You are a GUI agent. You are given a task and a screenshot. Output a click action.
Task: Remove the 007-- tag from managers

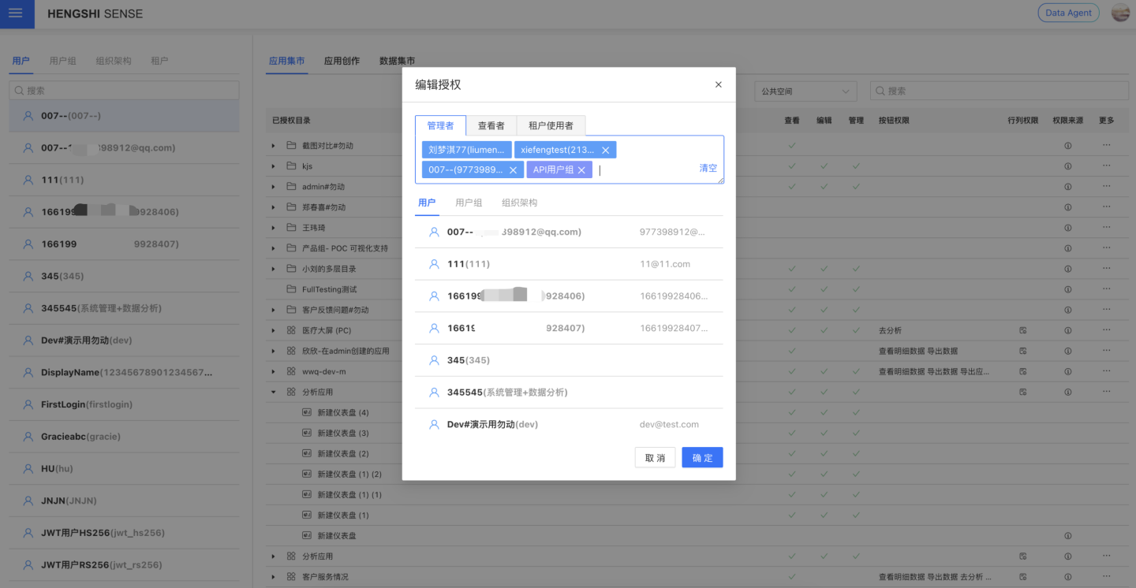click(513, 170)
